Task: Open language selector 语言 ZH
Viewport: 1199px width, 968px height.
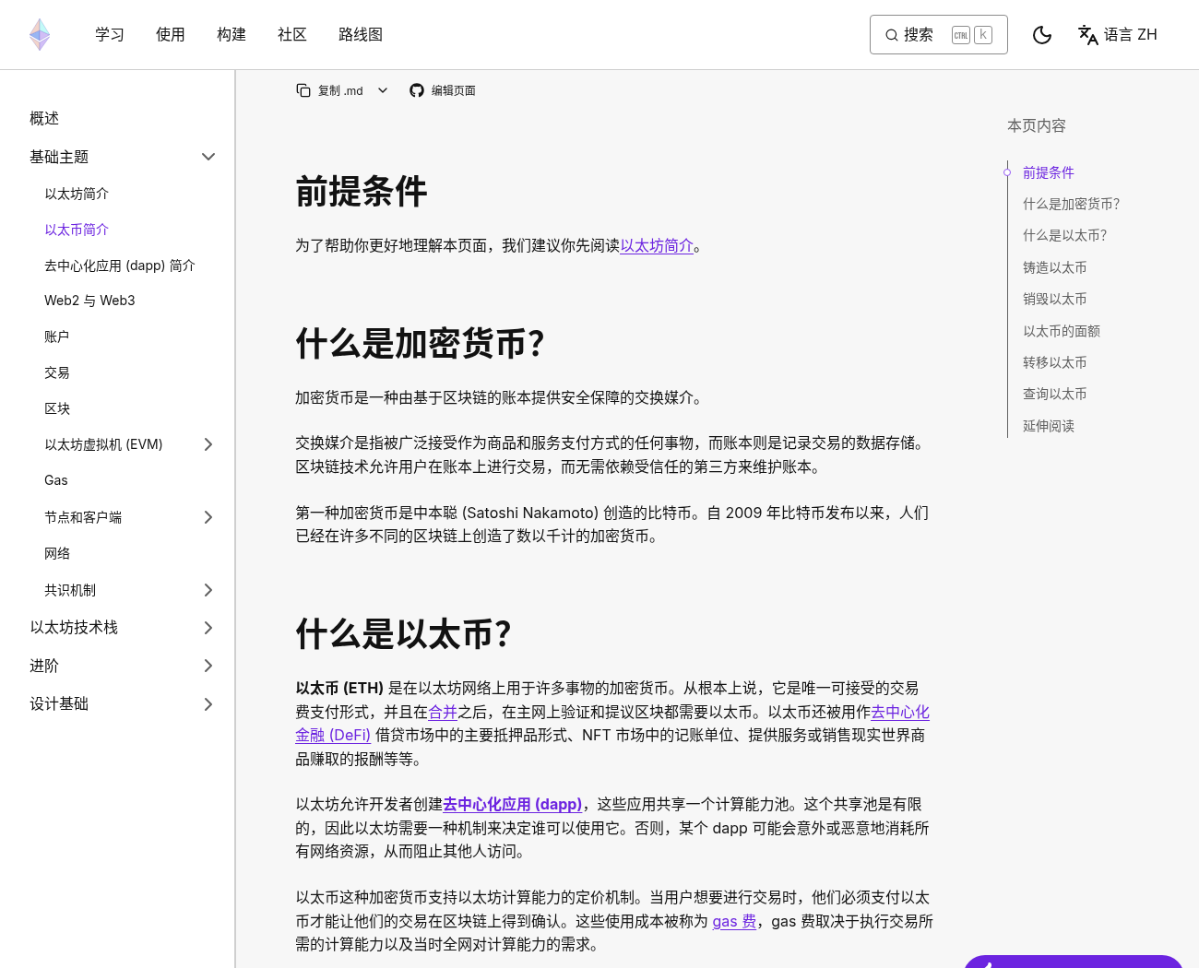Action: click(1117, 35)
